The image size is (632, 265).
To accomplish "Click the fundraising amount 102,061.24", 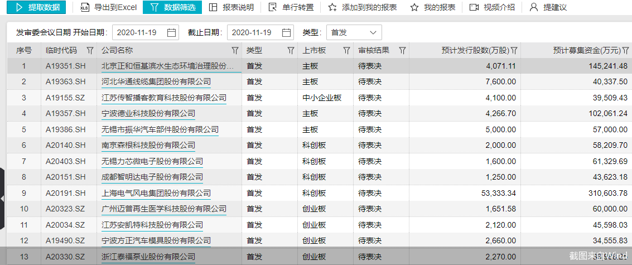I will point(608,114).
